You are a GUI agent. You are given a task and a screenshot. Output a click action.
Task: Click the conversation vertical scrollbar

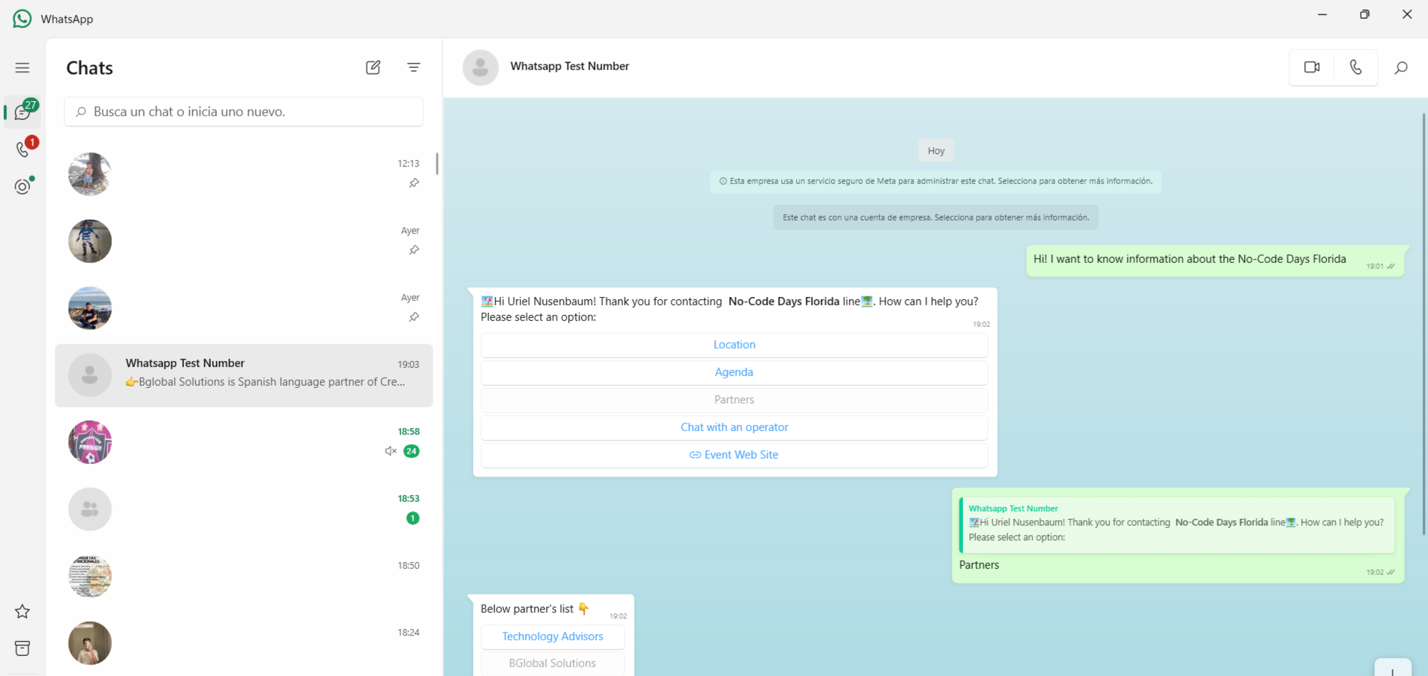tap(1424, 324)
